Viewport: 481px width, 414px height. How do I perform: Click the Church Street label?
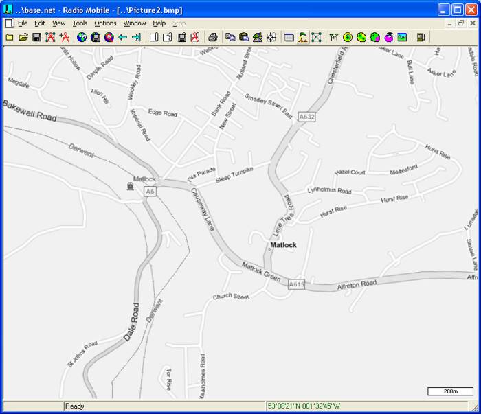pyautogui.click(x=231, y=296)
